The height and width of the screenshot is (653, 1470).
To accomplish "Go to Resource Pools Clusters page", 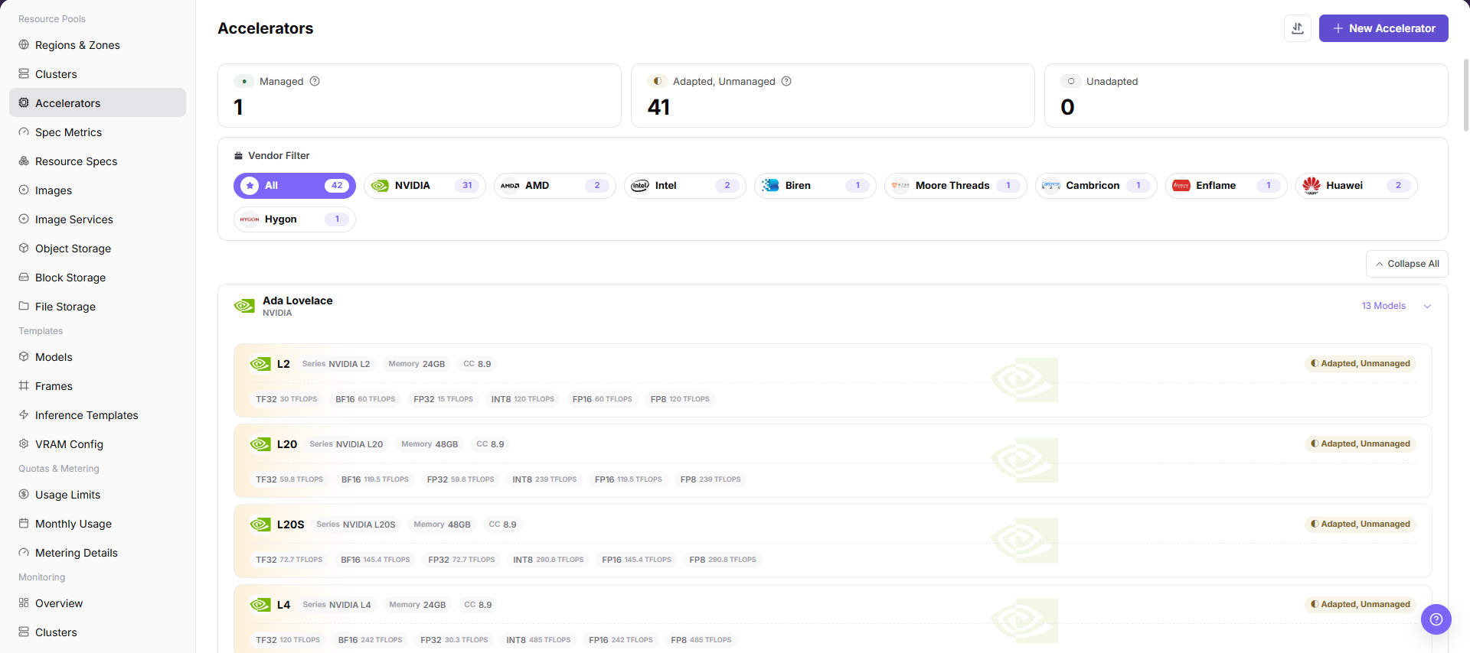I will click(97, 73).
